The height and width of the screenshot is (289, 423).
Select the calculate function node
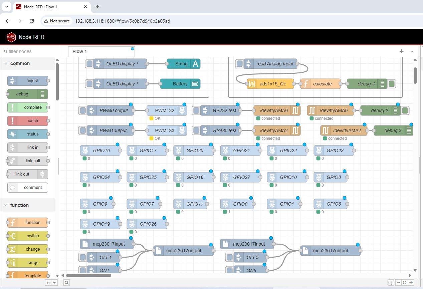321,84
